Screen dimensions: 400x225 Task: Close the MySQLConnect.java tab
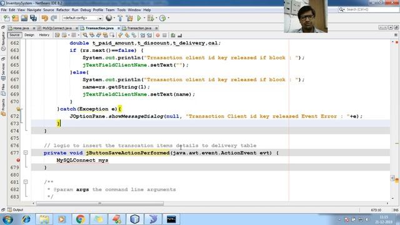click(76, 28)
